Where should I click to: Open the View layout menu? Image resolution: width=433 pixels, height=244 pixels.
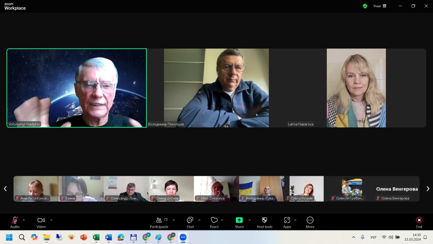[380, 6]
